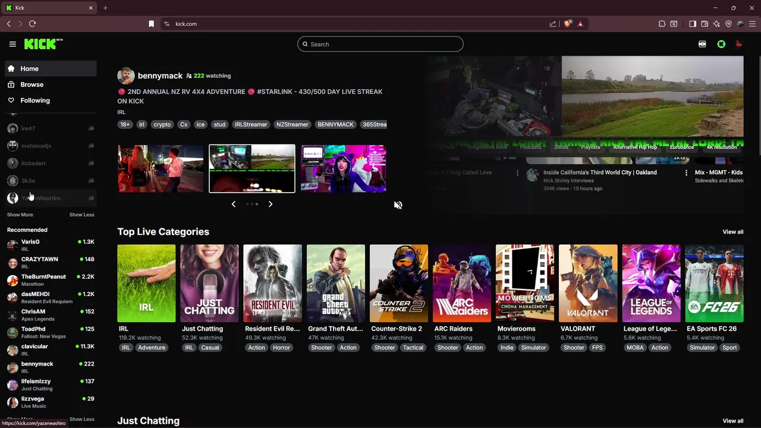Reload the page
Screen dimensions: 761x428
[x=32, y=24]
